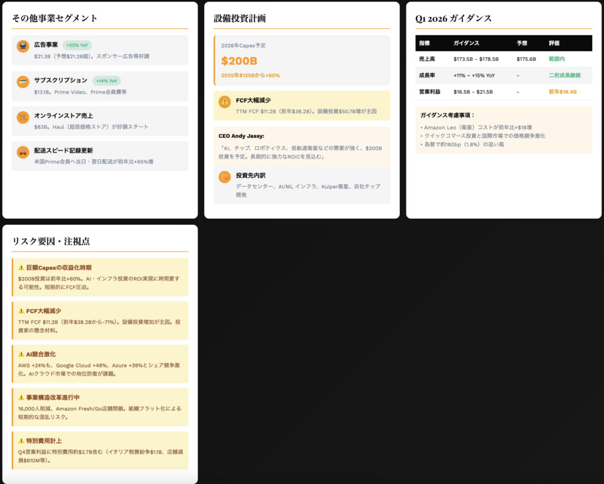This screenshot has height=484, width=604.
Task: Click the CEO Andy Jassy quote box
Action: [301, 146]
